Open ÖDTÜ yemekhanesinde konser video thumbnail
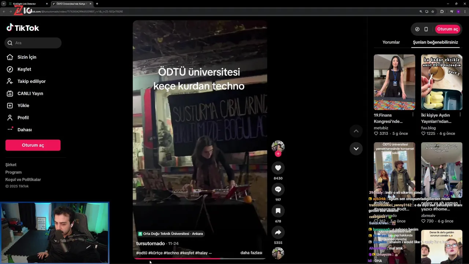This screenshot has height=264, width=469. (394, 170)
